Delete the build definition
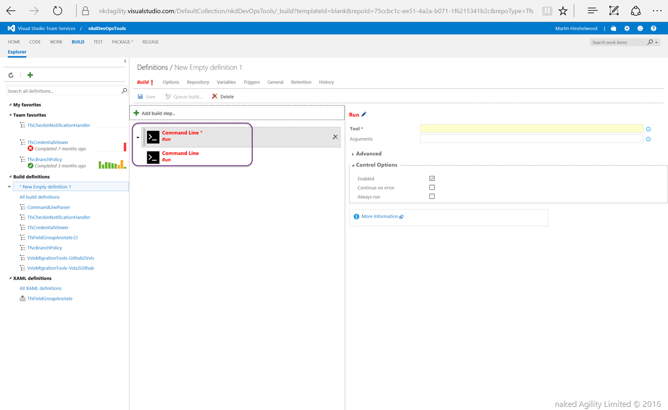 (223, 97)
